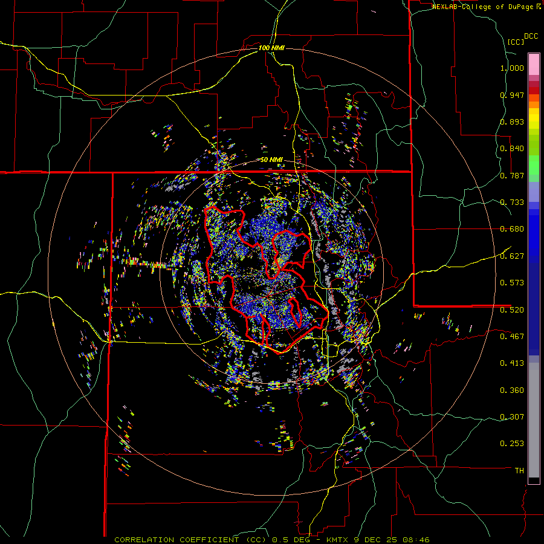The width and height of the screenshot is (544, 544).
Task: Click the 0.467 legend value
Action: click(x=512, y=337)
